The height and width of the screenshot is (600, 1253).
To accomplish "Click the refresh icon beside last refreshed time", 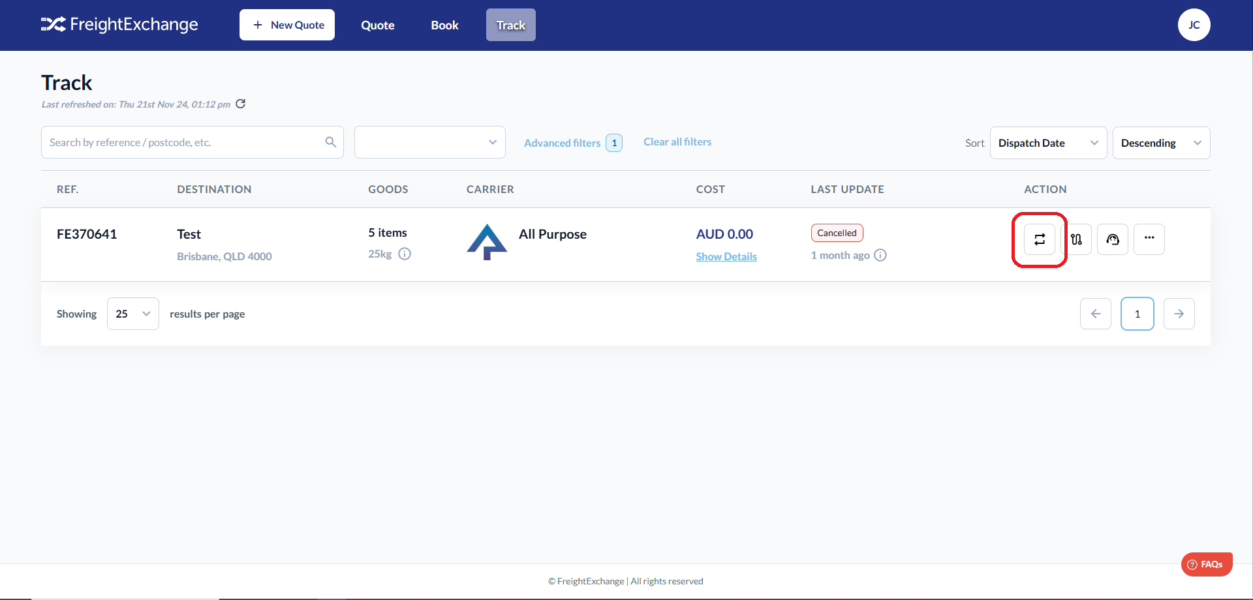I will (241, 104).
